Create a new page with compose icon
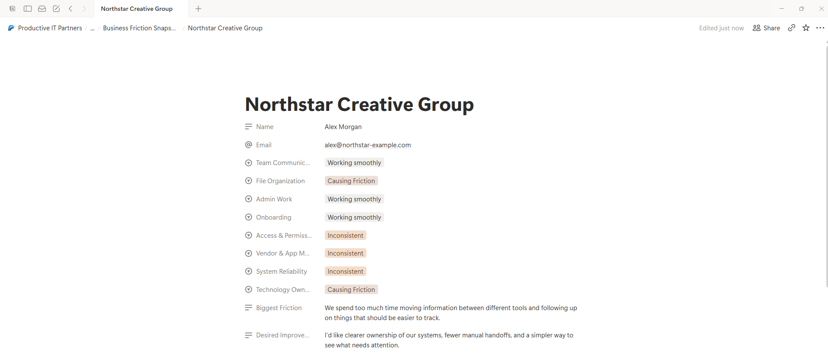The image size is (828, 353). (56, 9)
